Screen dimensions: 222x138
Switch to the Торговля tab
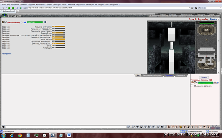point(169,75)
